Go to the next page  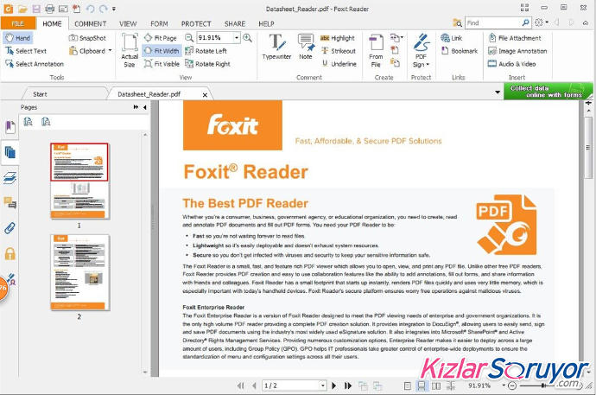[333, 385]
